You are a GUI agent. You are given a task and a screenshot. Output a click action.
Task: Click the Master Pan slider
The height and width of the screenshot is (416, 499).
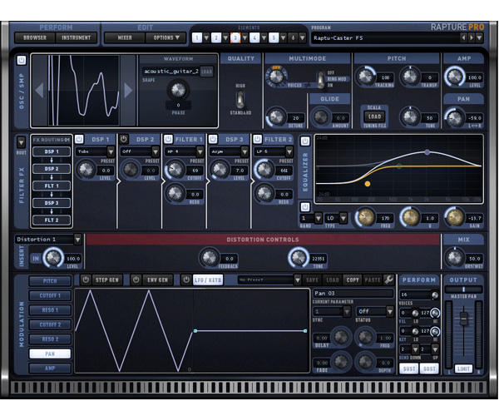463,290
